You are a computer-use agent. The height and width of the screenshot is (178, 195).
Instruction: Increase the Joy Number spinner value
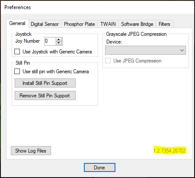click(59, 40)
